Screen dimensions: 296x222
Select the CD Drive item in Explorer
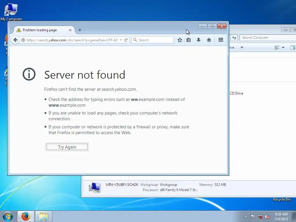tap(236, 93)
